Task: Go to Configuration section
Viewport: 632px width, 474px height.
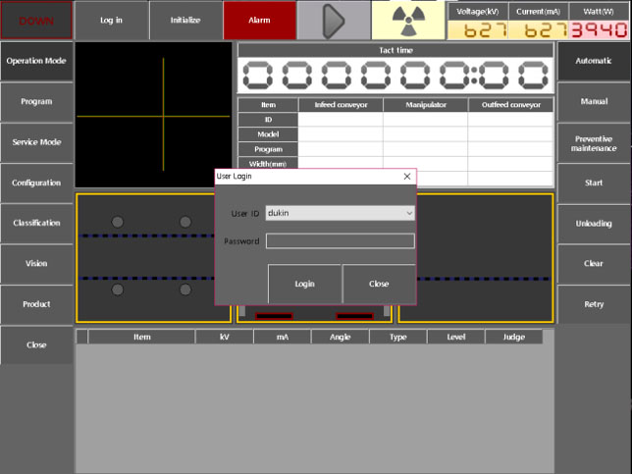Action: pos(36,184)
